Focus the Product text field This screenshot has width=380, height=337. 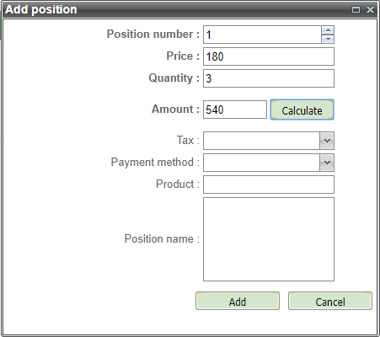[x=269, y=185]
